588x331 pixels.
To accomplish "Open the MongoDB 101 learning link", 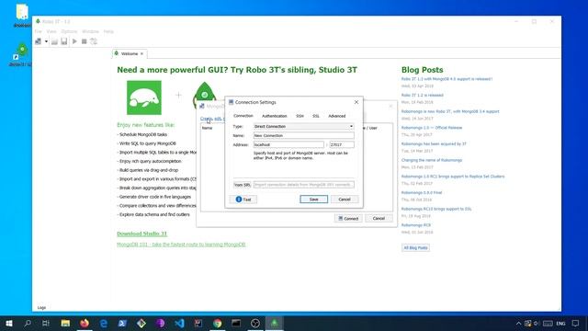I will tap(181, 245).
